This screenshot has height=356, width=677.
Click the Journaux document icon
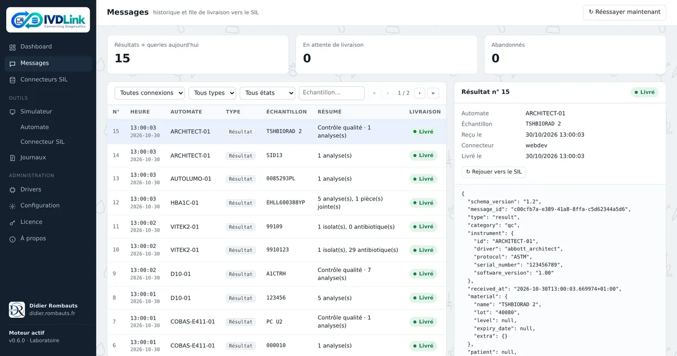coord(12,158)
